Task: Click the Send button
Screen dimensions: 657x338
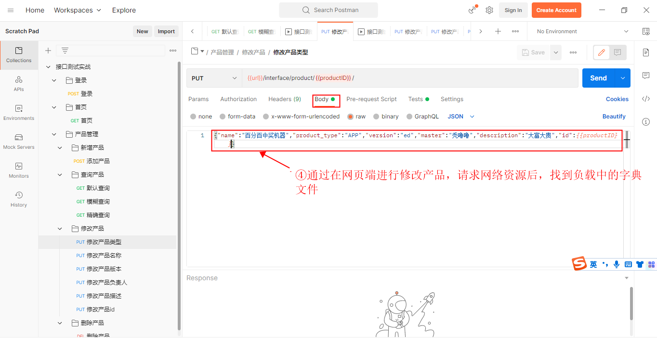Action: coord(598,78)
